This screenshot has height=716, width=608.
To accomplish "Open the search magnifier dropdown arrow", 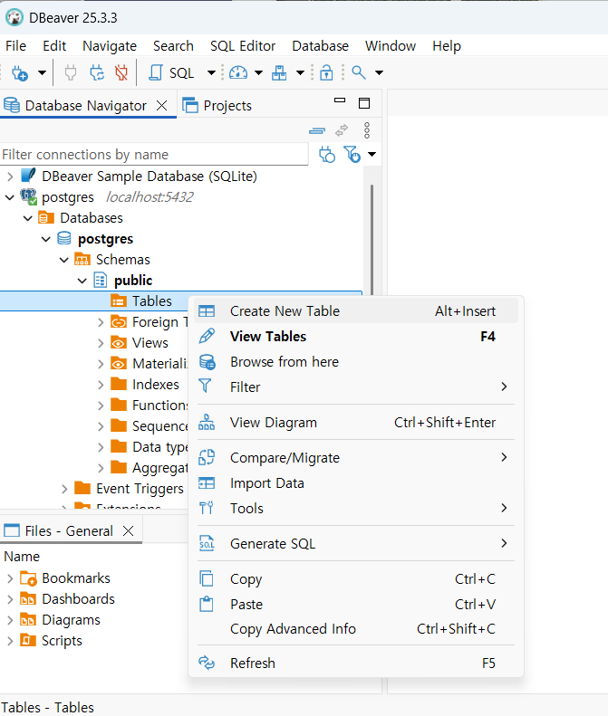I will (x=379, y=72).
